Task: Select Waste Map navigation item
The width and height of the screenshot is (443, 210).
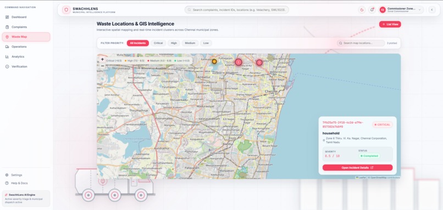Action: 26,37
